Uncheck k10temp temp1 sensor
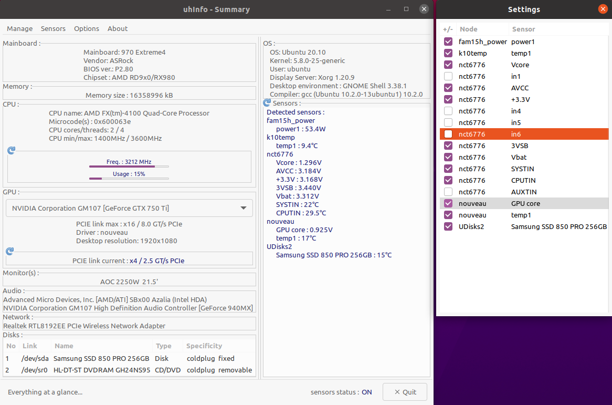Viewport: 612px width, 405px height. 448,53
